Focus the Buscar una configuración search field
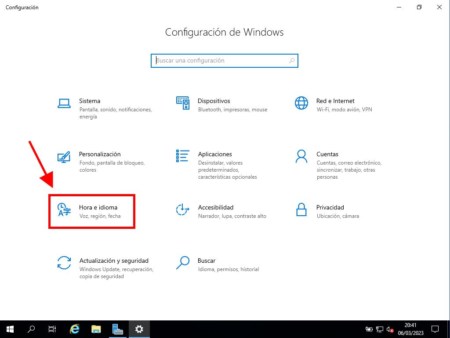 coord(225,61)
